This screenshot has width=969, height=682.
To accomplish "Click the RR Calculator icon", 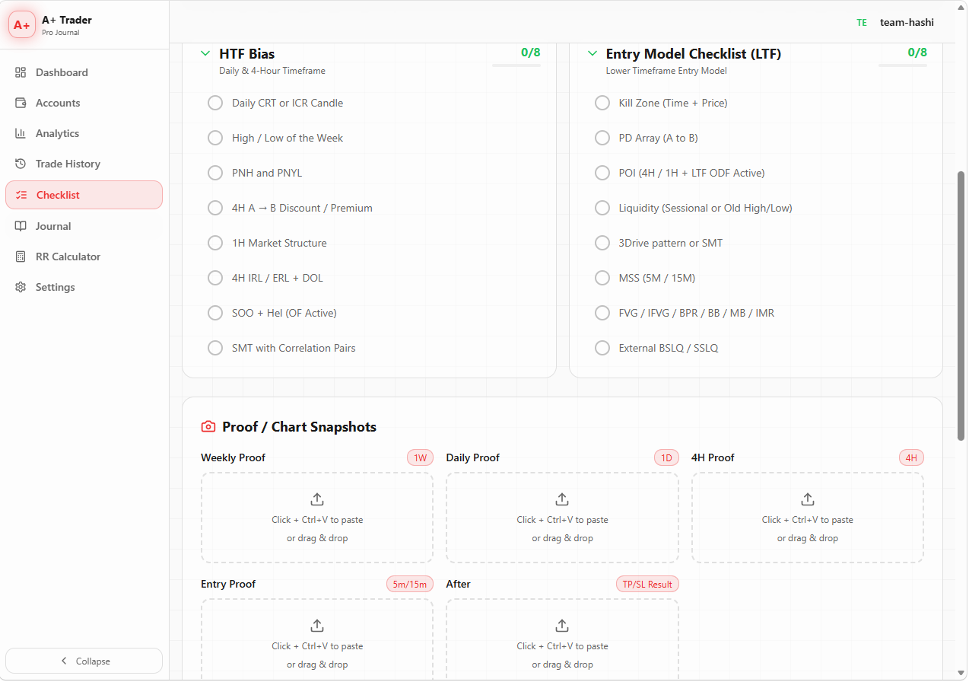I will pos(21,257).
